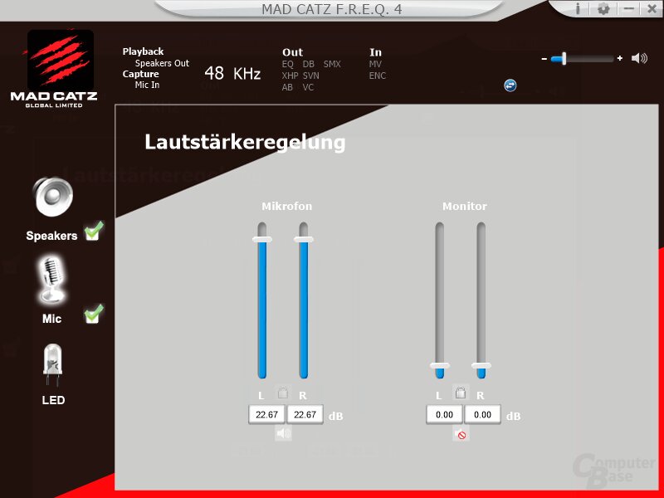This screenshot has height=498, width=664.
Task: Increase master volume with plus button
Action: tap(619, 58)
